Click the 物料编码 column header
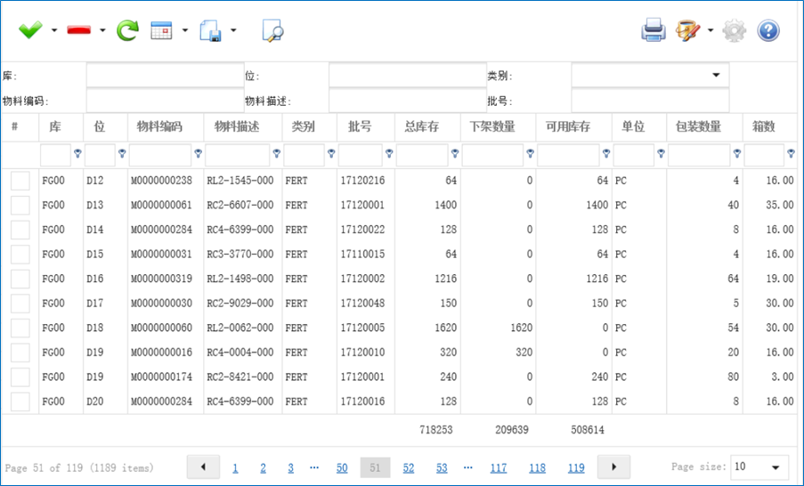804x486 pixels. (x=165, y=127)
